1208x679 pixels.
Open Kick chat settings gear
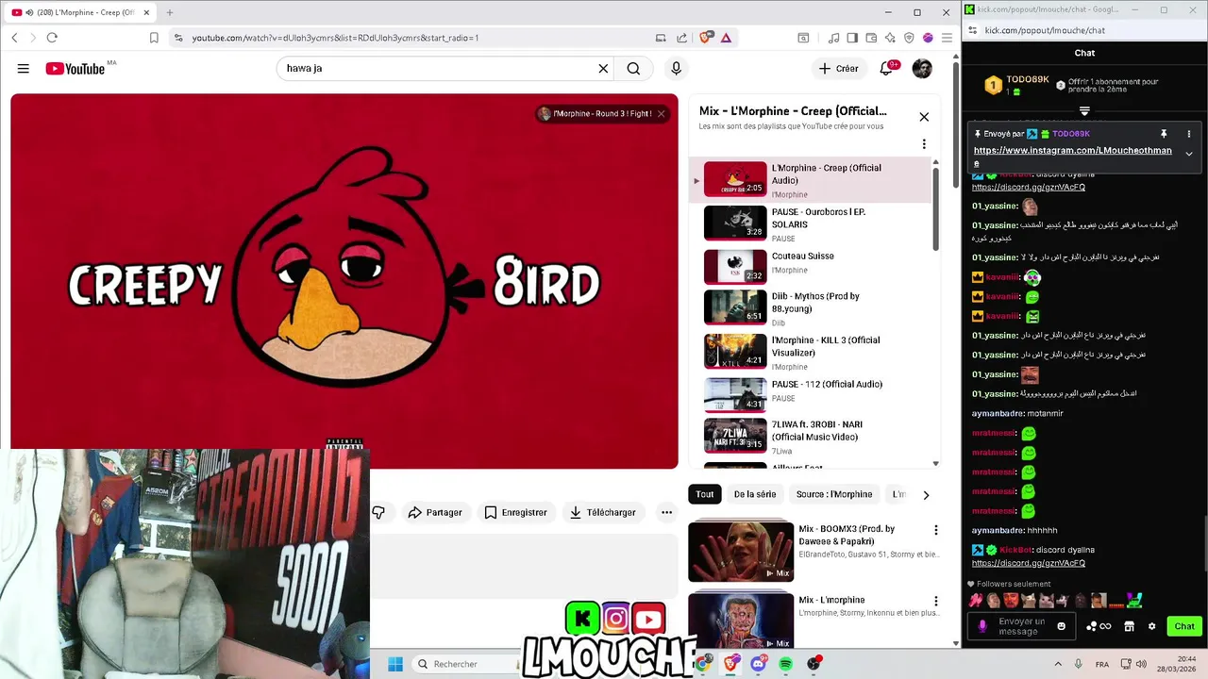pos(1151,626)
